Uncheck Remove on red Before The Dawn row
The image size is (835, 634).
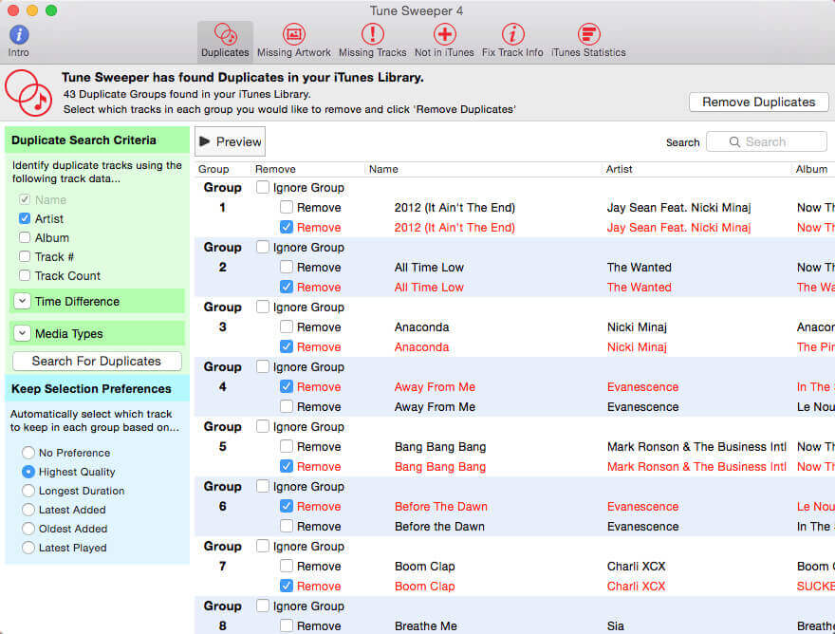point(287,506)
